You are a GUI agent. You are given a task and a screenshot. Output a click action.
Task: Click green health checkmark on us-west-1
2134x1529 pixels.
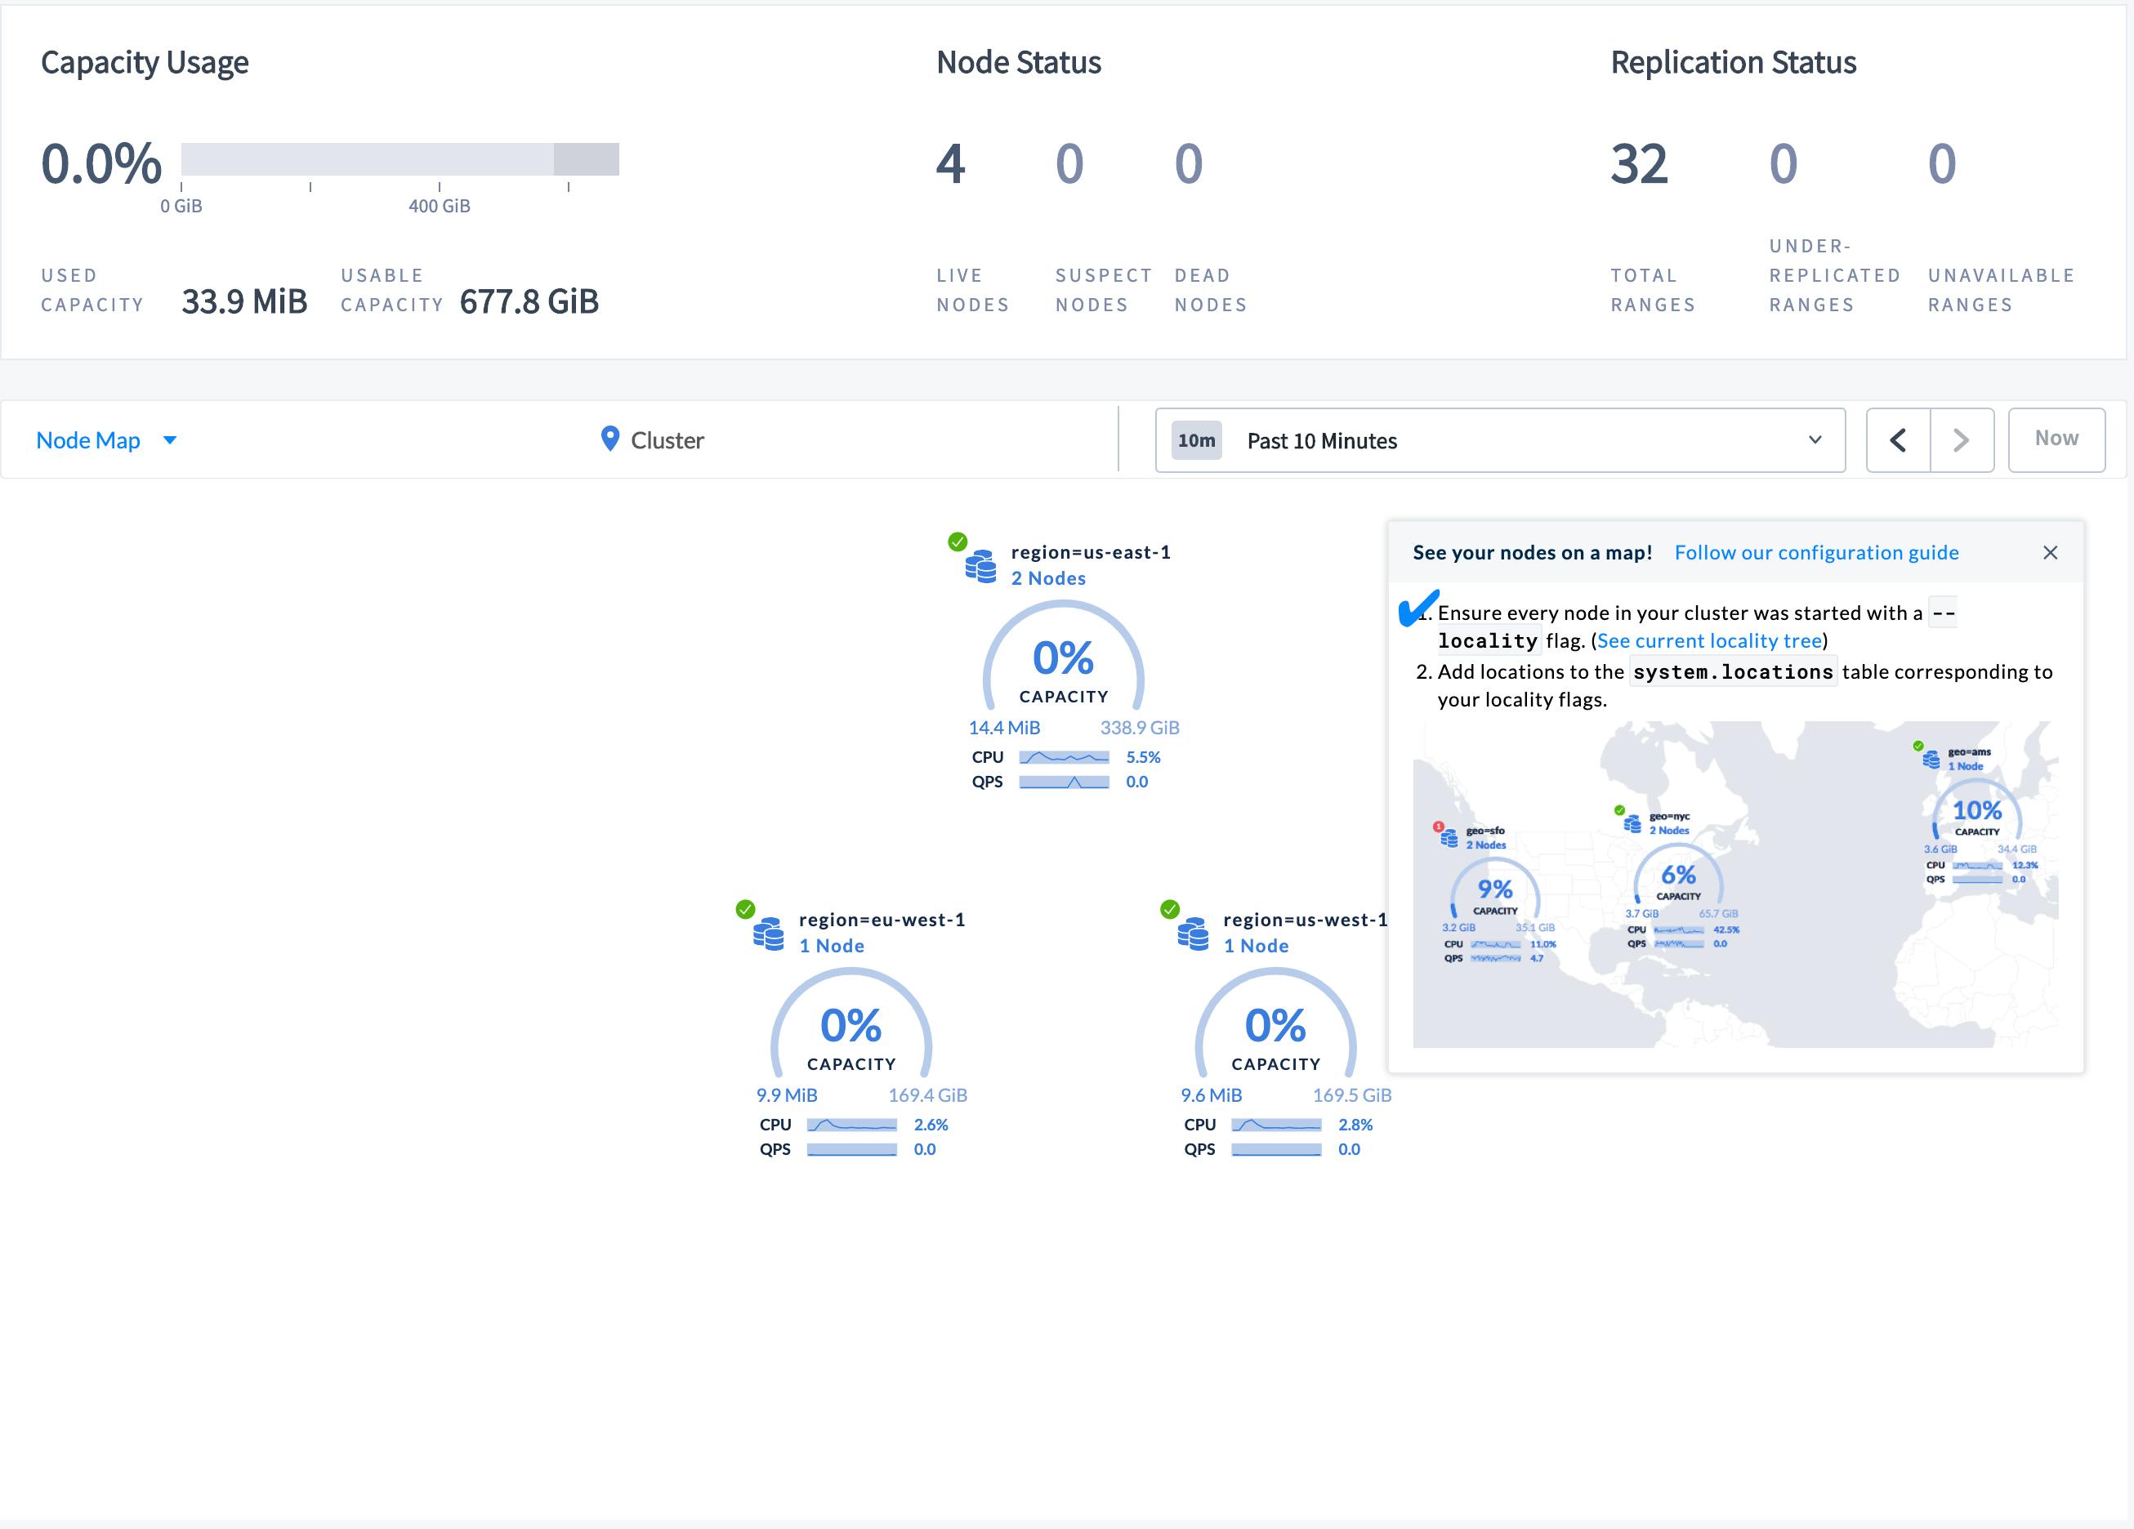[1170, 909]
